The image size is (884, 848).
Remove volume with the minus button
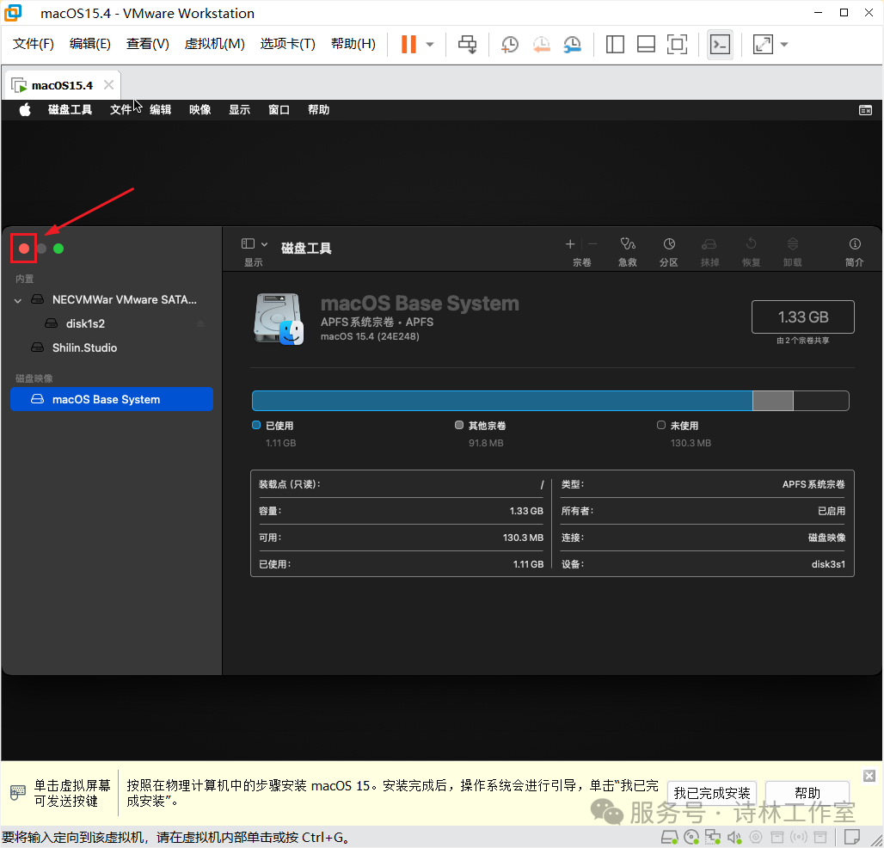[x=592, y=244]
